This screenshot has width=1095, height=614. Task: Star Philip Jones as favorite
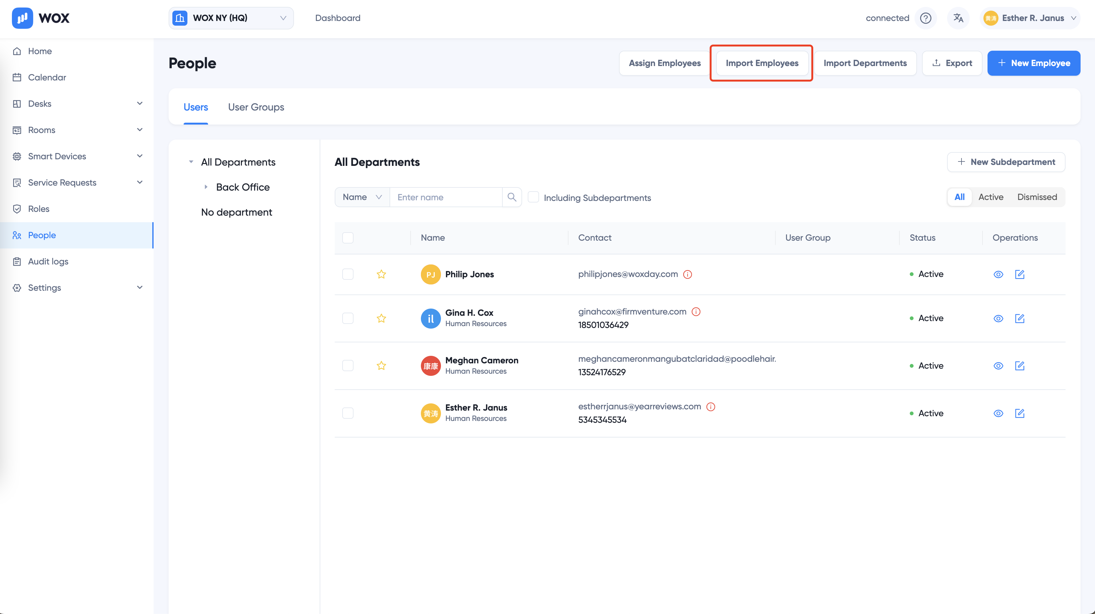(381, 274)
